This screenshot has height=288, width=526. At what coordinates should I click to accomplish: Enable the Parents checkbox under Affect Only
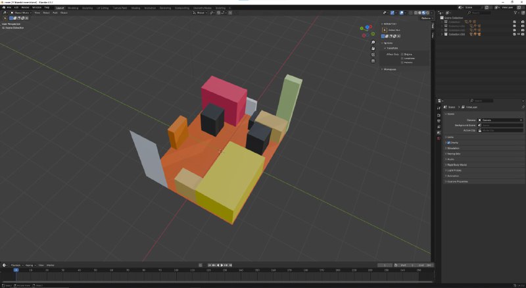(402, 62)
